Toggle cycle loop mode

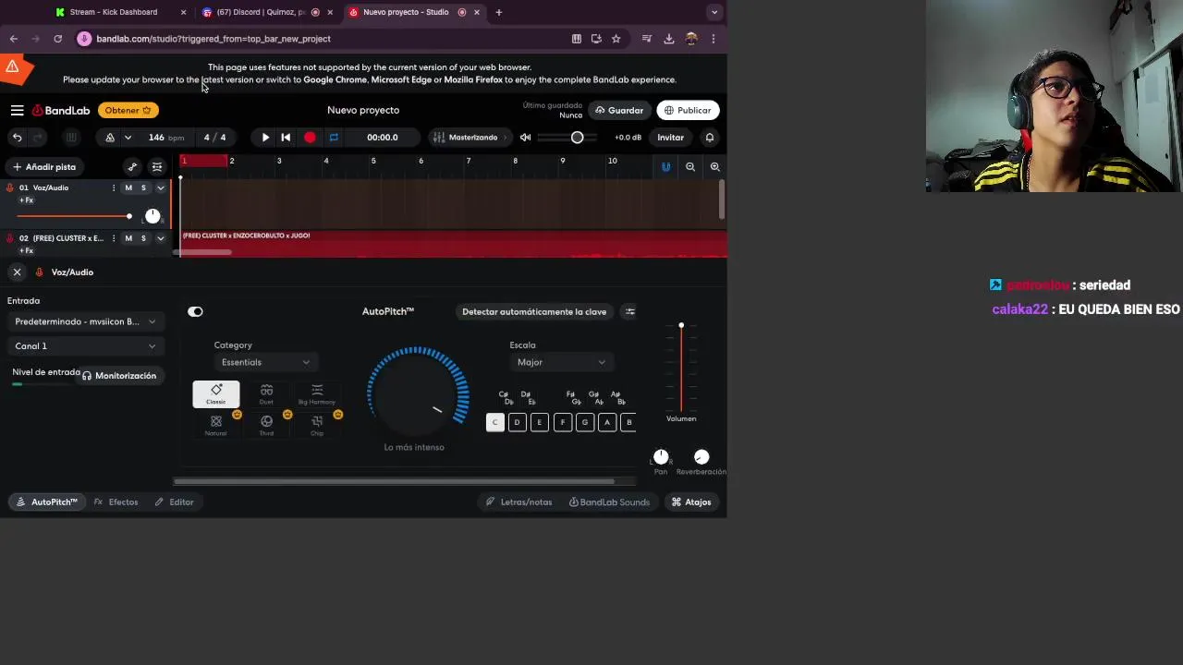point(334,138)
